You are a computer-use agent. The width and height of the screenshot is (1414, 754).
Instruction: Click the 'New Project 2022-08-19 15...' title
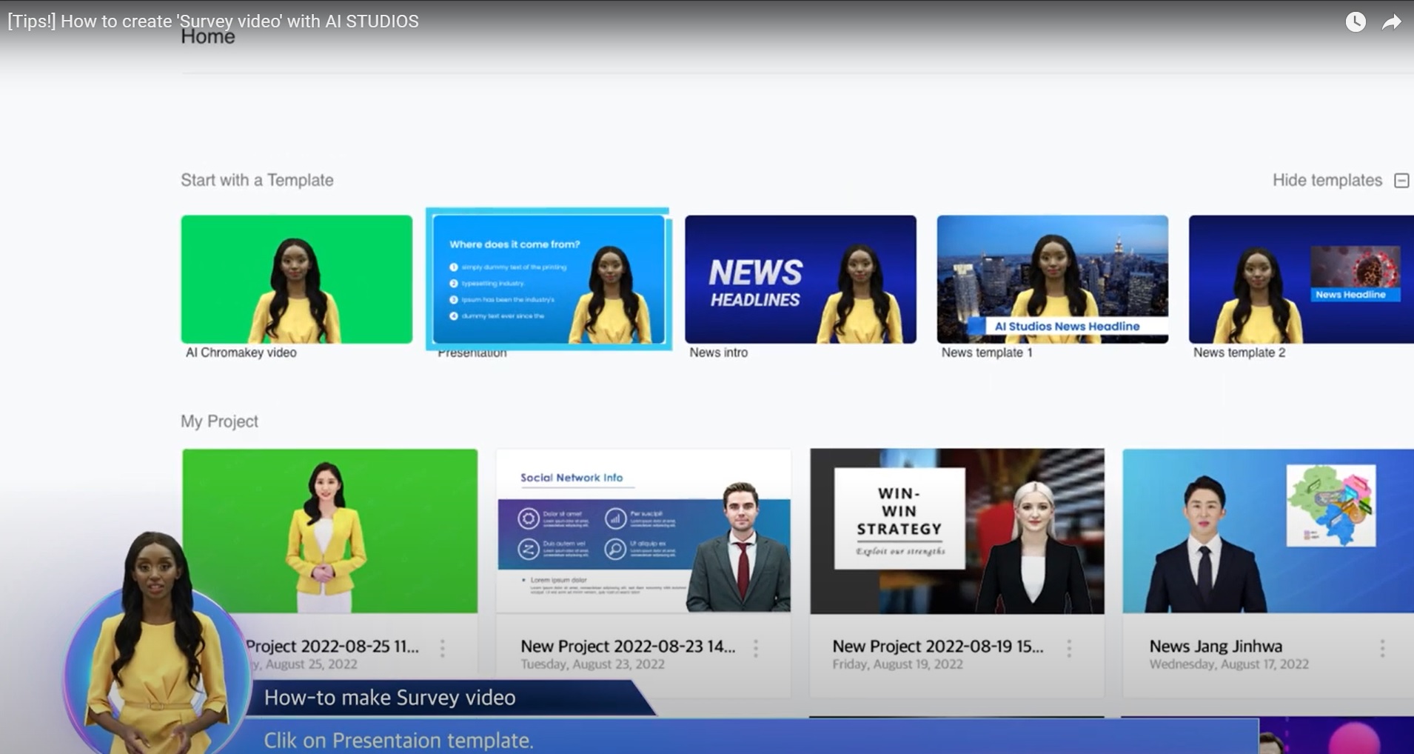(938, 646)
